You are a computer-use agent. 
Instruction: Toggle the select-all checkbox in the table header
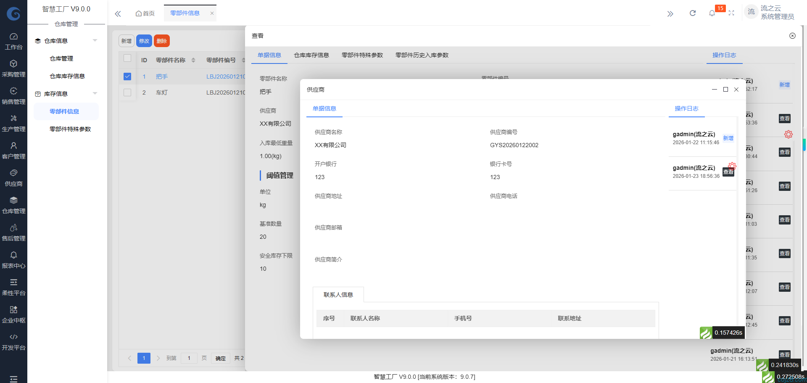point(127,59)
